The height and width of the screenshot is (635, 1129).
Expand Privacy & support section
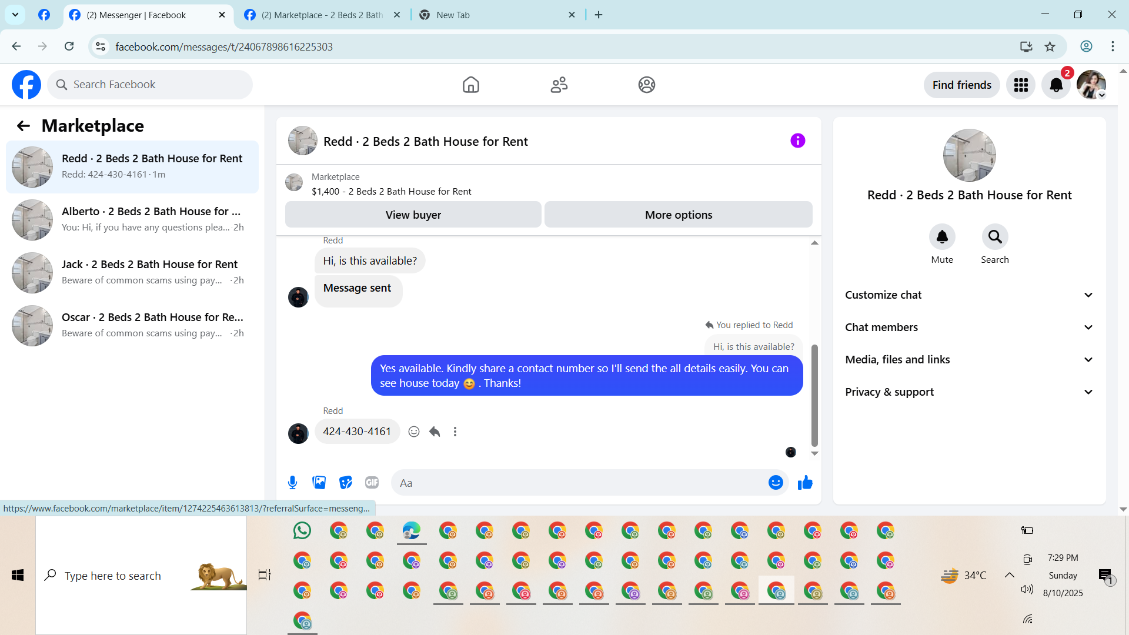969,392
